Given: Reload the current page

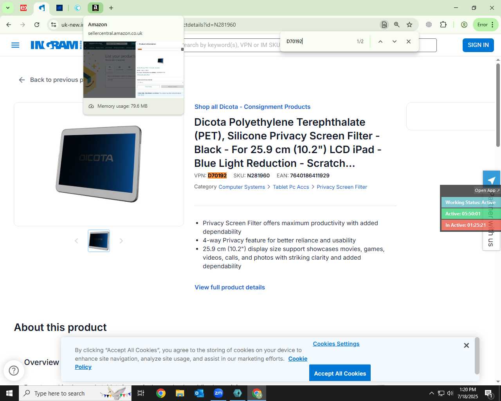Looking at the screenshot, I should [37, 25].
